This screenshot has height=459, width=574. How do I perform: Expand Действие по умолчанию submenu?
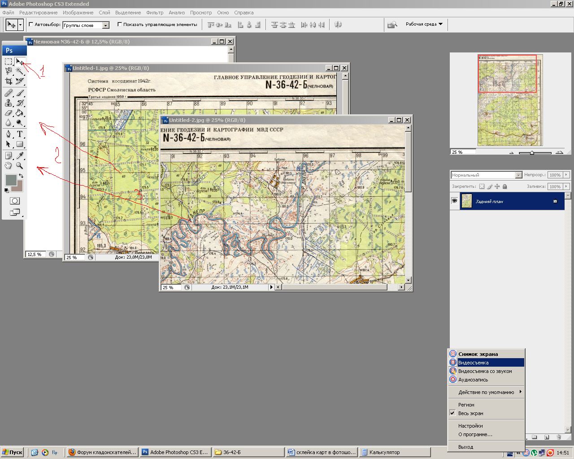point(487,392)
